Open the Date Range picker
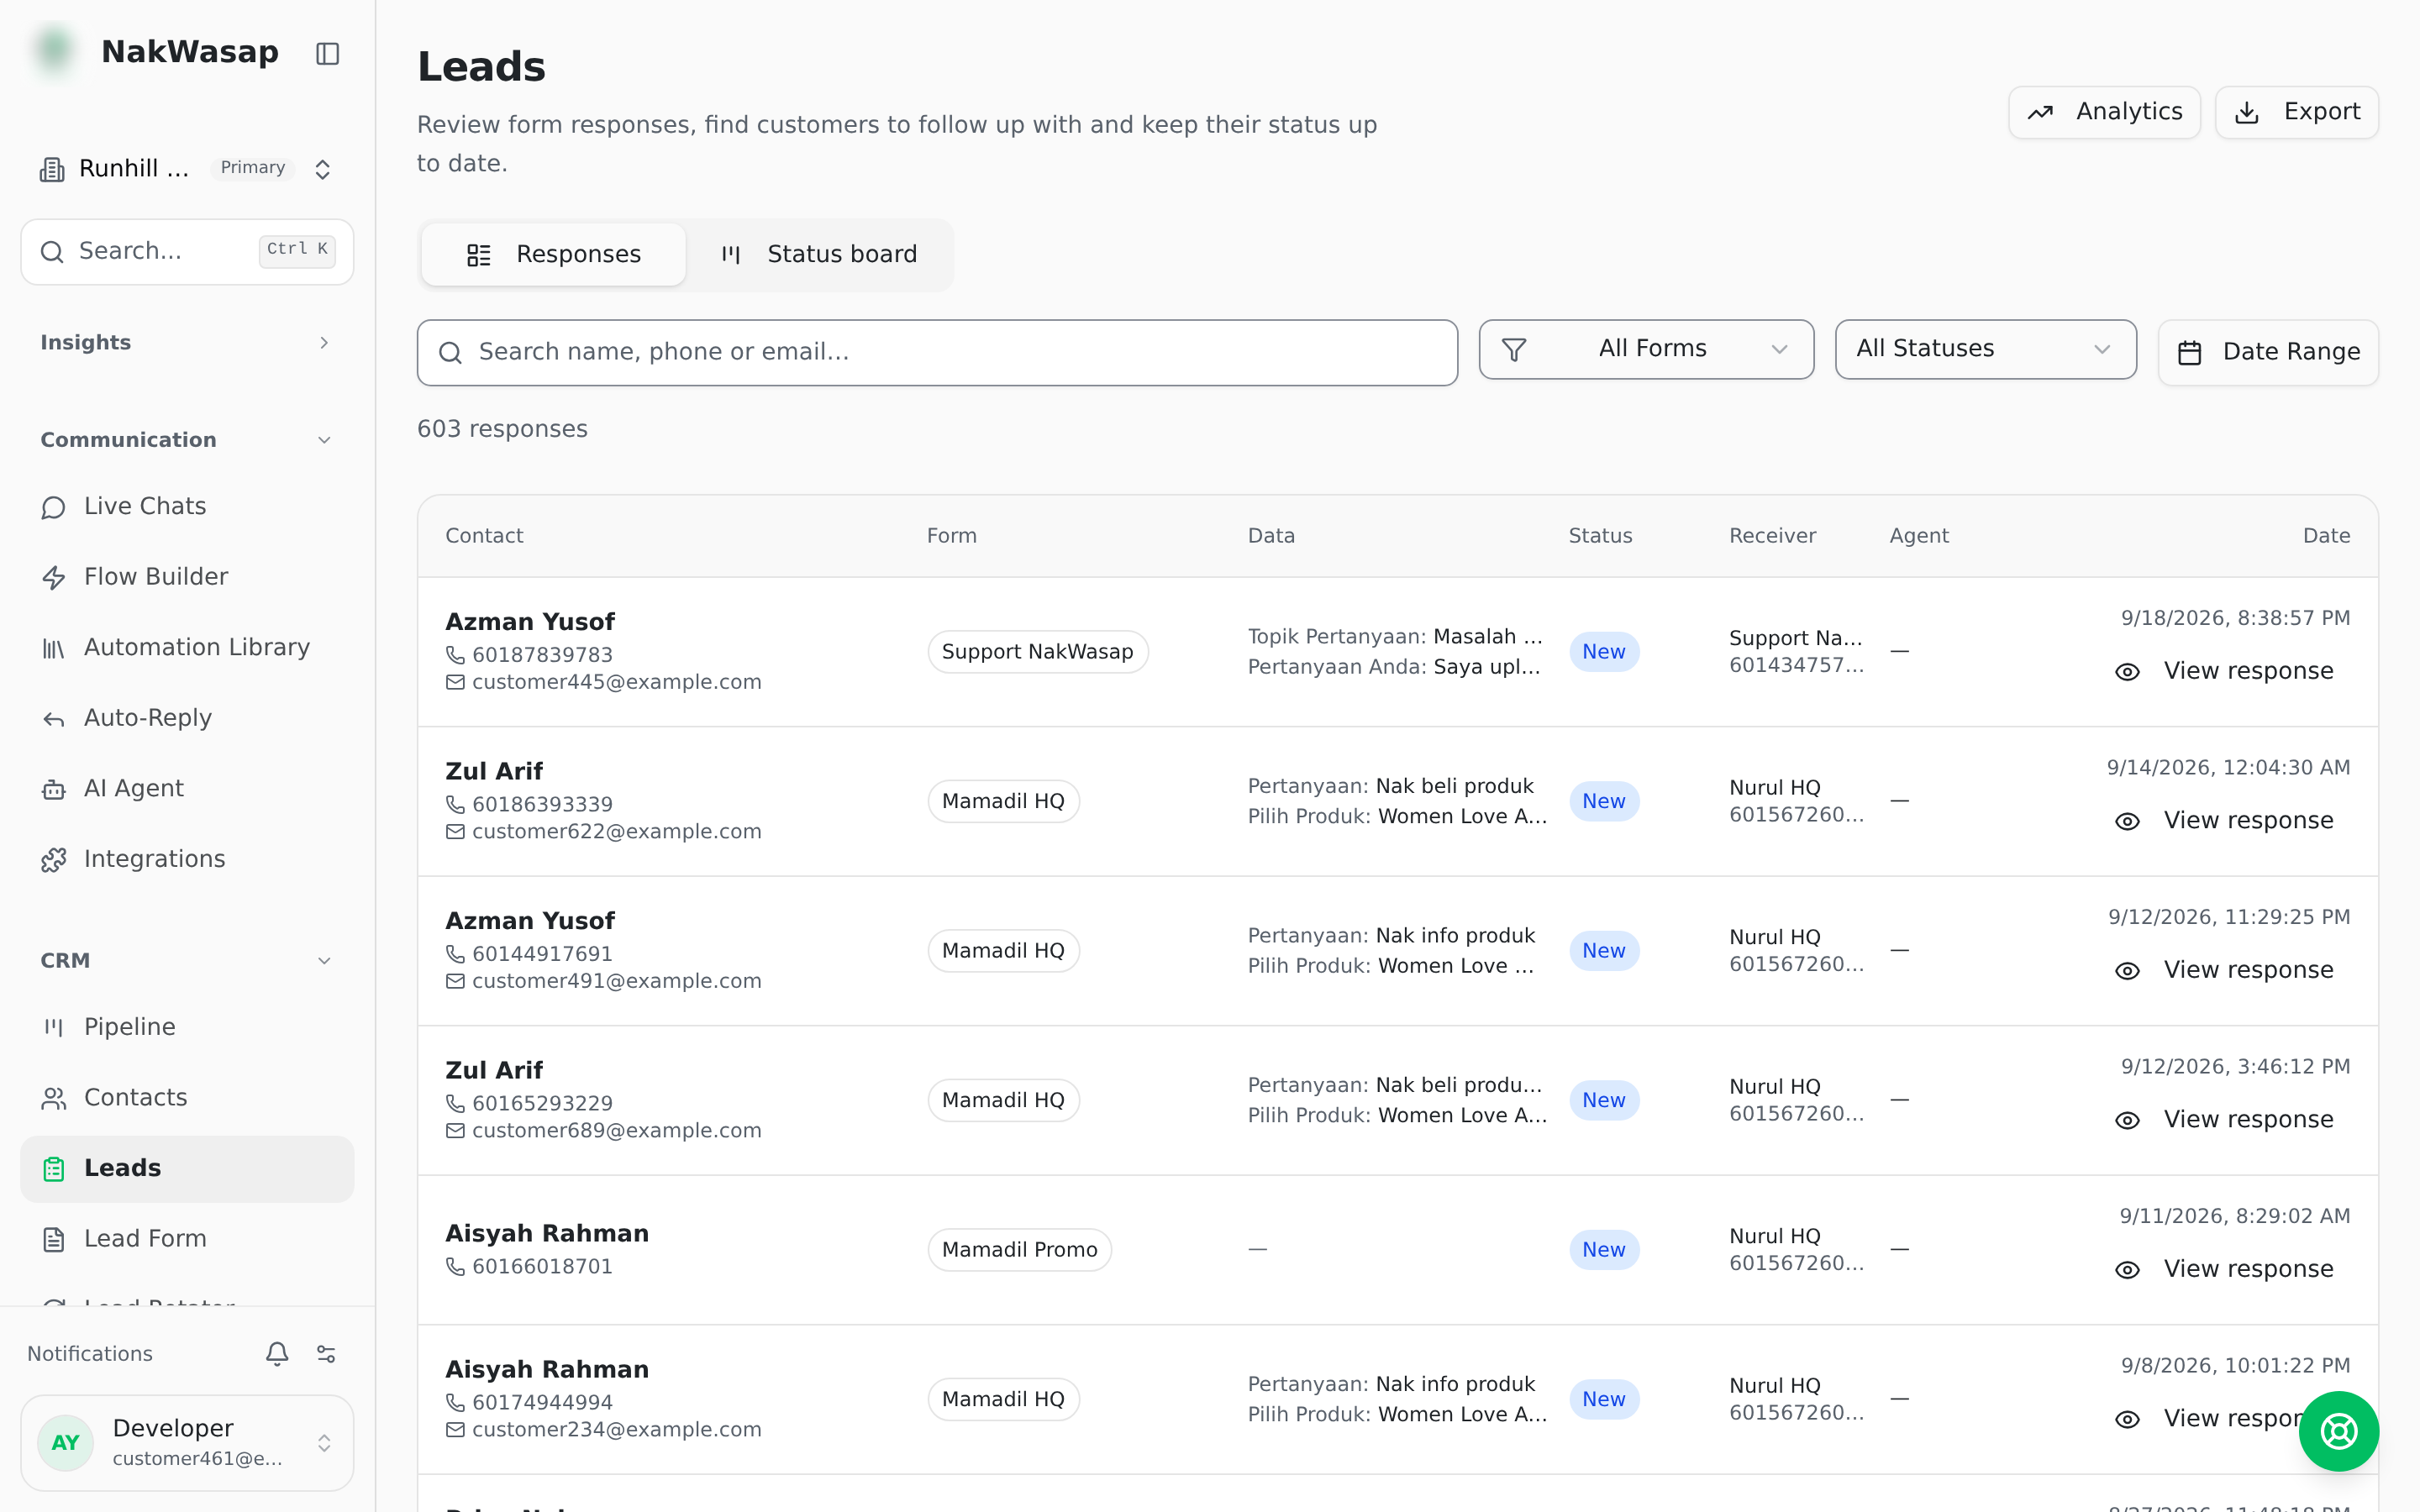 tap(2268, 352)
